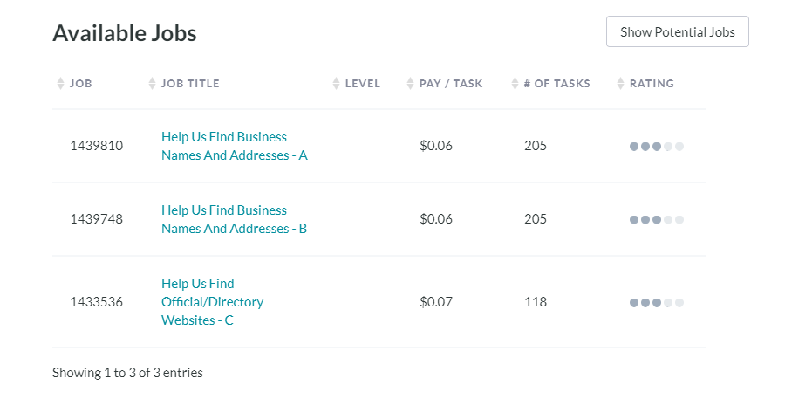Viewport: 785px width, 399px height.
Task: Click the JOB TITLE column header
Action: coord(190,84)
